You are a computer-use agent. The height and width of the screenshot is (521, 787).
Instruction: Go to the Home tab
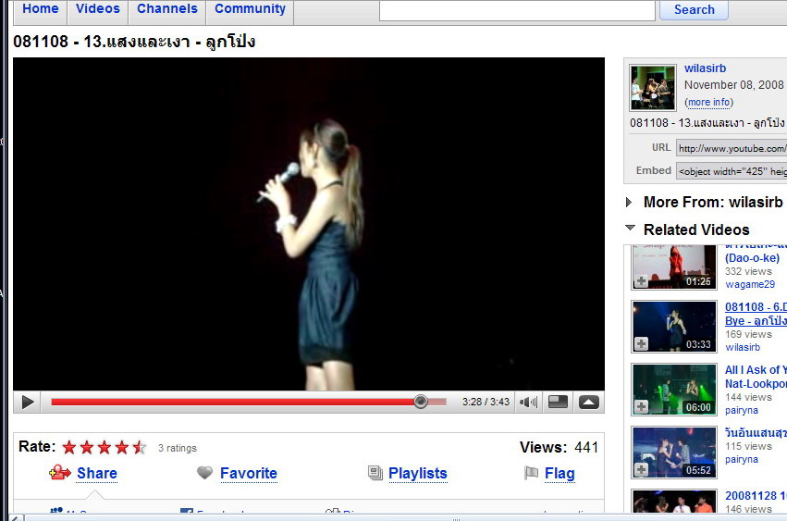coord(41,9)
